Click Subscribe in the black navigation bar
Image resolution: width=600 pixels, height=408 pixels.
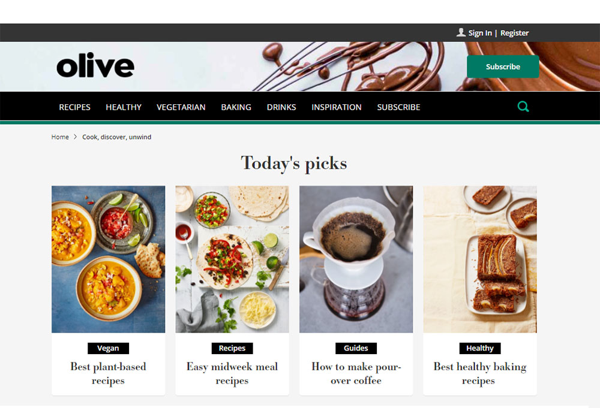tap(399, 107)
